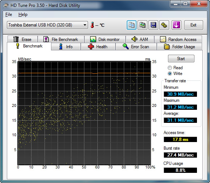This screenshot has height=183, width=210.
Task: Select the Write radio button
Action: (170, 74)
